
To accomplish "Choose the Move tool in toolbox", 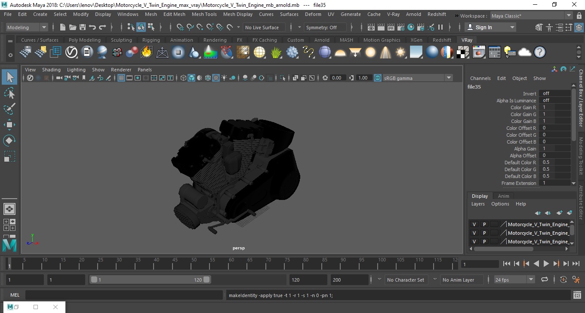I will [x=9, y=125].
